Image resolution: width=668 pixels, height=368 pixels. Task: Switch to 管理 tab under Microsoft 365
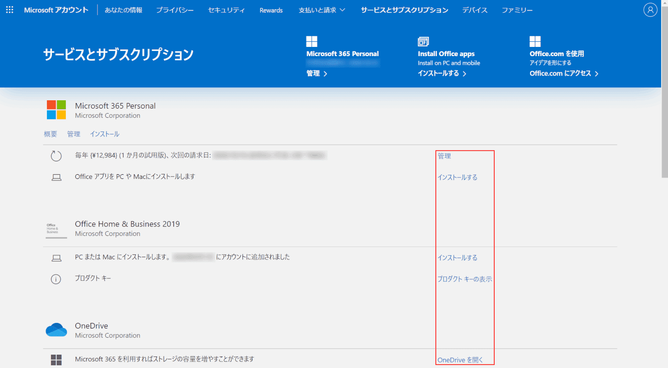coord(74,134)
